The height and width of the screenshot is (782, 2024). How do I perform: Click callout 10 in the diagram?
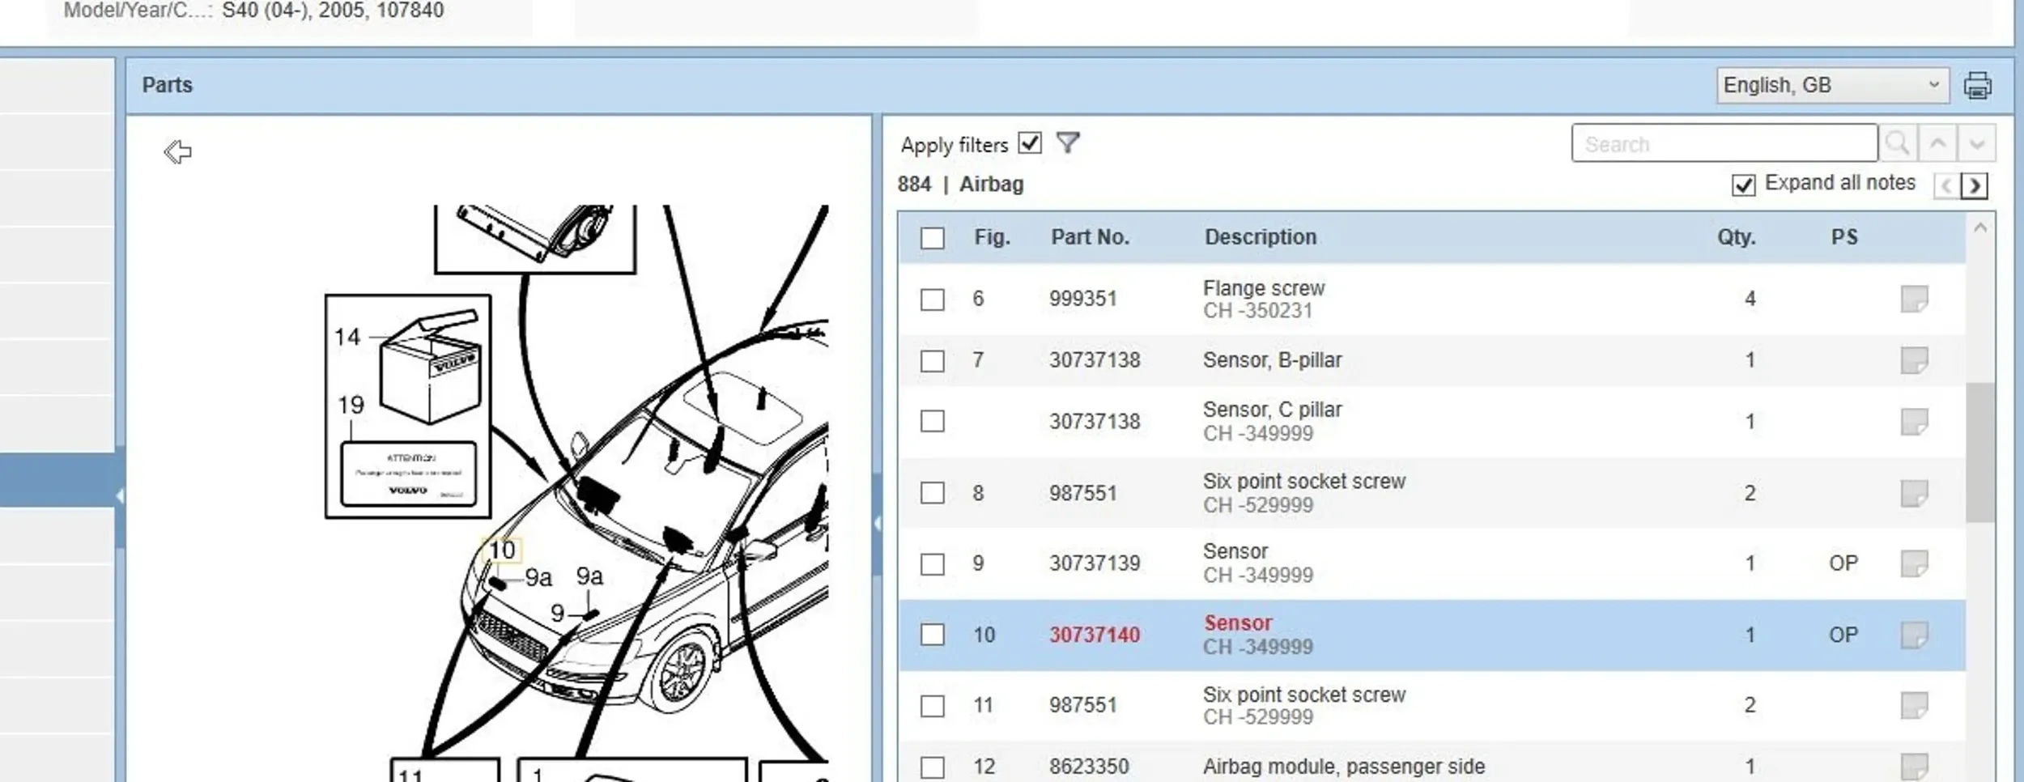click(502, 550)
